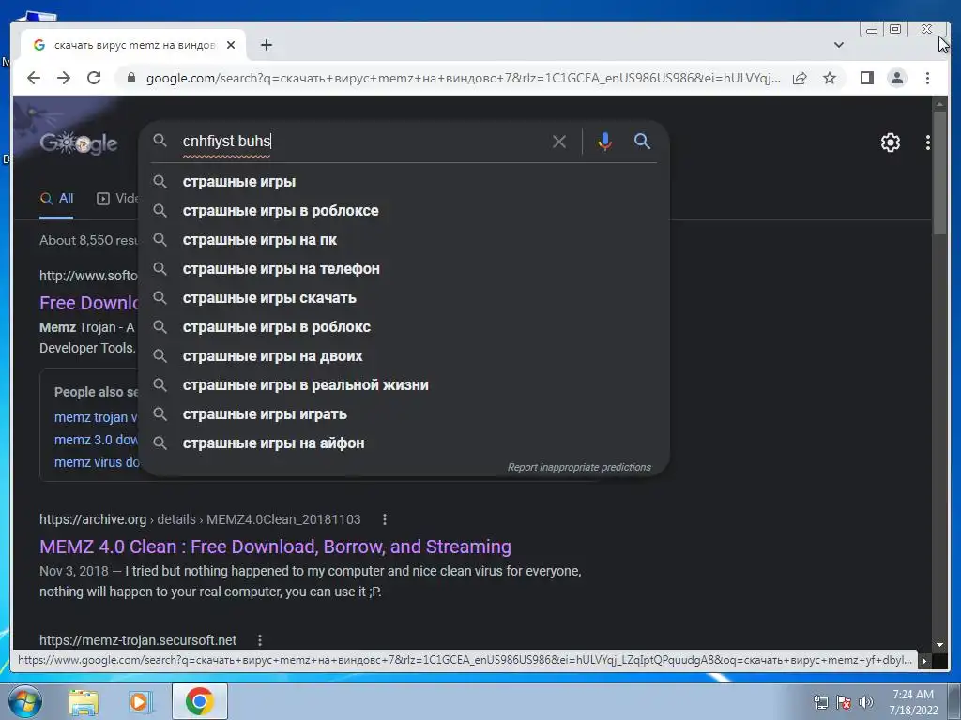
Task: Open taskbar clock showing 7:24 AM
Action: point(913,702)
